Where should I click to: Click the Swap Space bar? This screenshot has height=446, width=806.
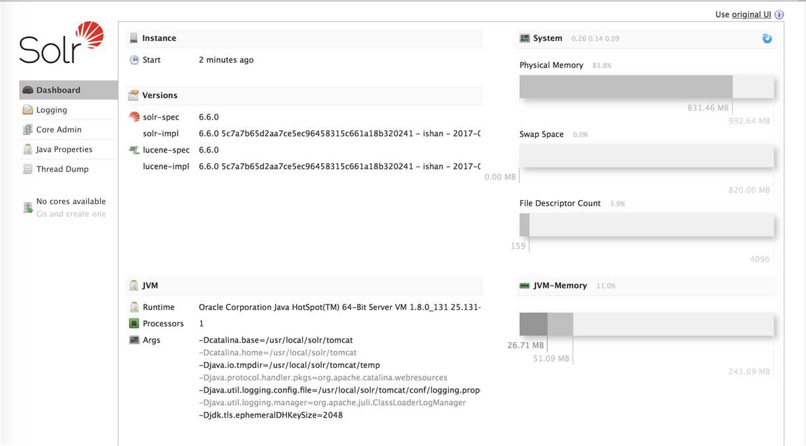[x=646, y=155]
